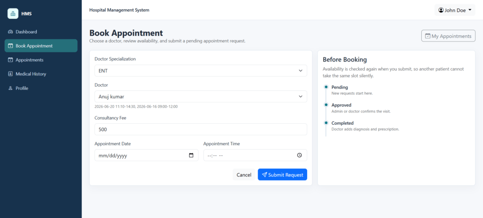The image size is (483, 218).
Task: Open Medical History in the sidebar
Action: (41, 74)
